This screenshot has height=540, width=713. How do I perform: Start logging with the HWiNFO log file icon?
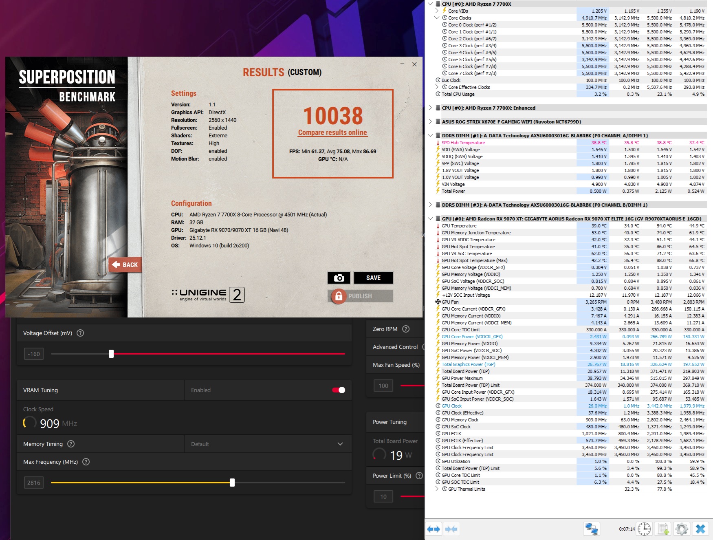(663, 529)
